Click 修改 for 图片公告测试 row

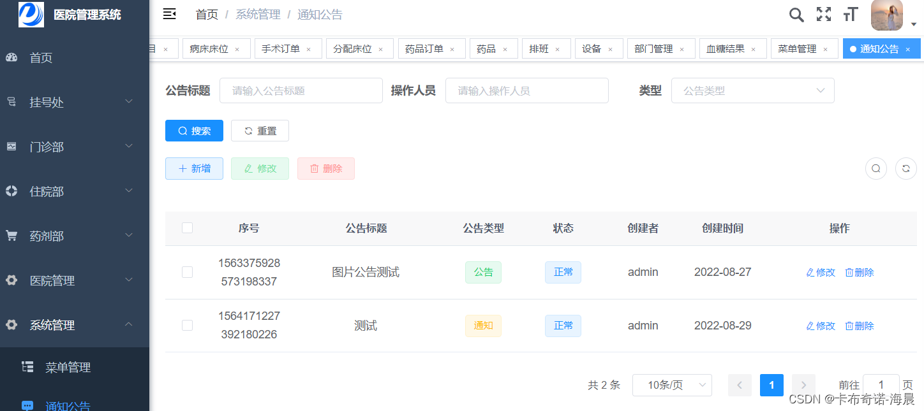click(x=821, y=272)
